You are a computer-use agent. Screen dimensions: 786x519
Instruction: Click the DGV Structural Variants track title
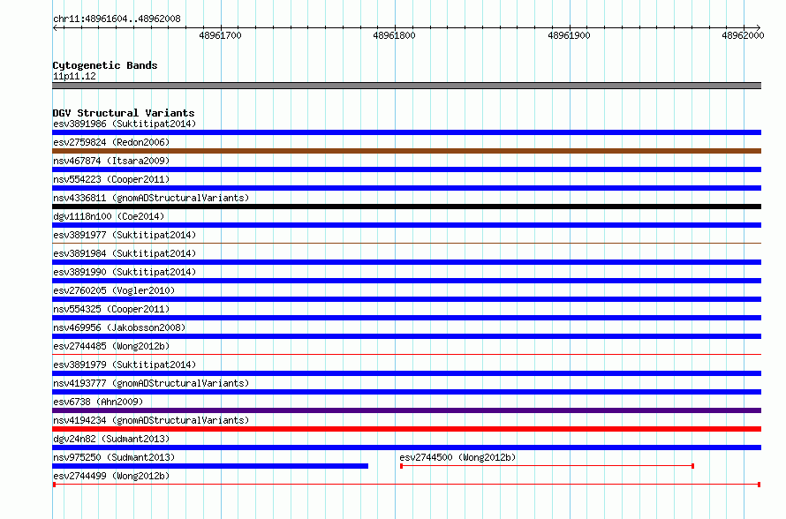[124, 113]
